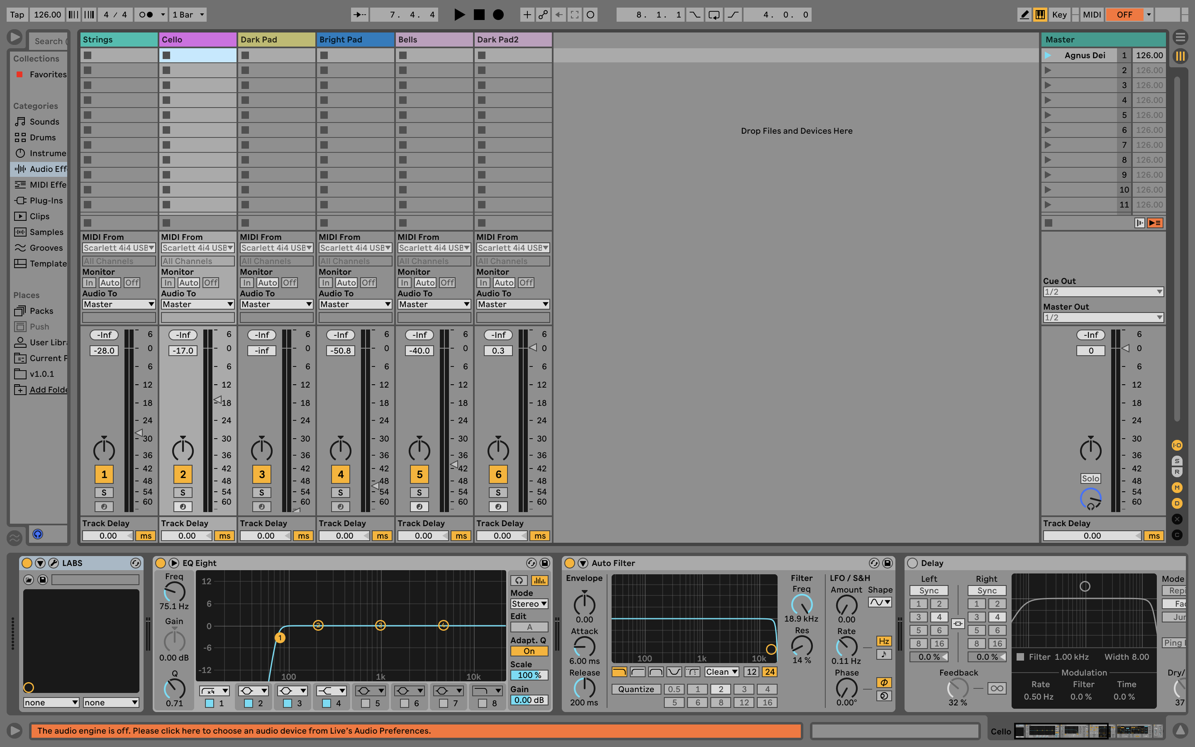The width and height of the screenshot is (1195, 747).
Task: Click the Tap tempo button
Action: click(17, 15)
